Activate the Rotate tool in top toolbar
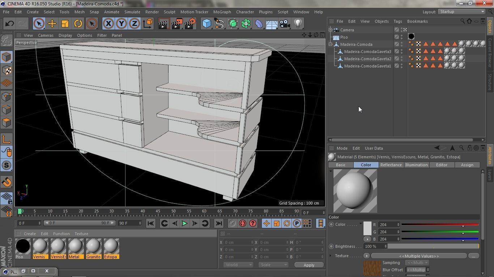This screenshot has width=494, height=277. coord(78,24)
